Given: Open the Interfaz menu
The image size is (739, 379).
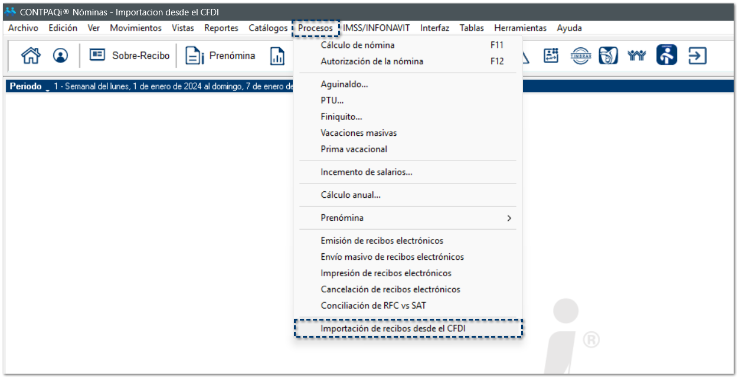Looking at the screenshot, I should [x=434, y=28].
